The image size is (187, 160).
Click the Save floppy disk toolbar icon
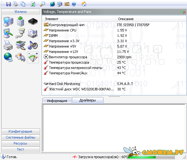pos(9,4)
